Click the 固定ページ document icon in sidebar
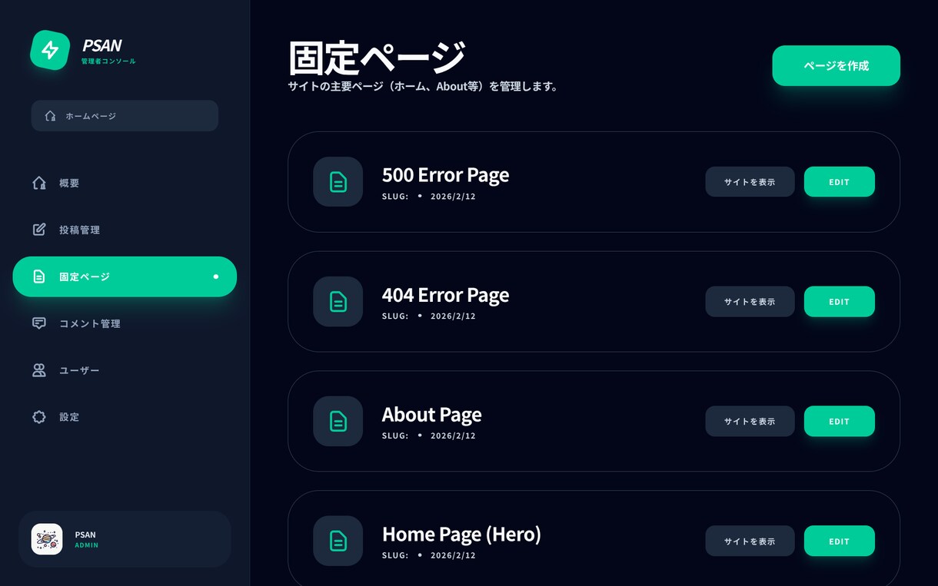Screen dimensions: 938x586 click(39, 276)
